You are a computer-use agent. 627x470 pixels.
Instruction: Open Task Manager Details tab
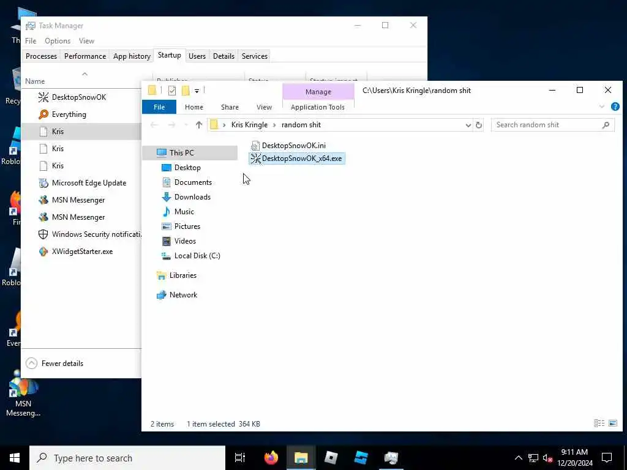pos(223,56)
